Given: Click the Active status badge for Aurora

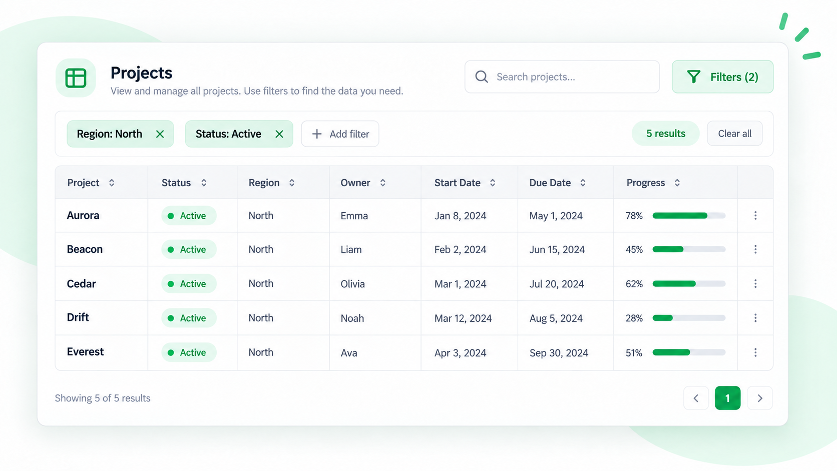Looking at the screenshot, I should pyautogui.click(x=189, y=216).
